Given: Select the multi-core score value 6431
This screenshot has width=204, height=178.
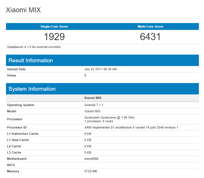Looking at the screenshot, I should pyautogui.click(x=151, y=37).
